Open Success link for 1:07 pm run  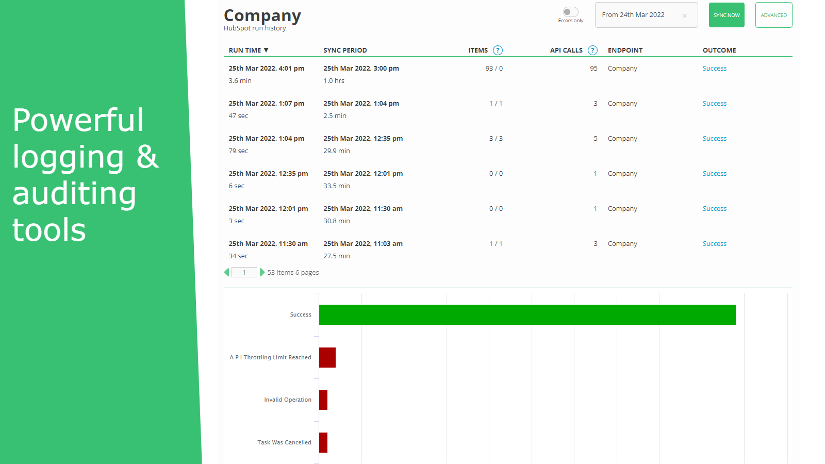714,104
